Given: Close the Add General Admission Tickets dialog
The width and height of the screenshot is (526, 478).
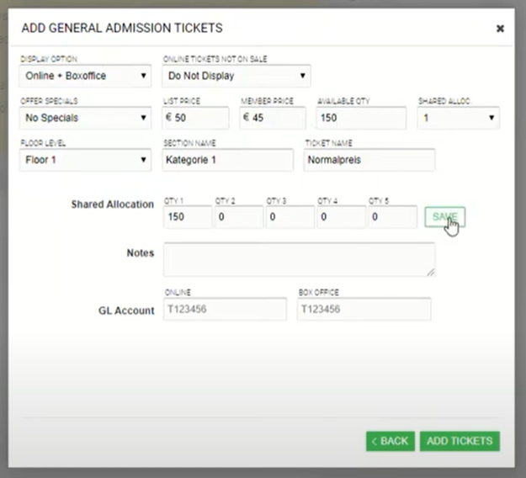Looking at the screenshot, I should click(x=500, y=29).
